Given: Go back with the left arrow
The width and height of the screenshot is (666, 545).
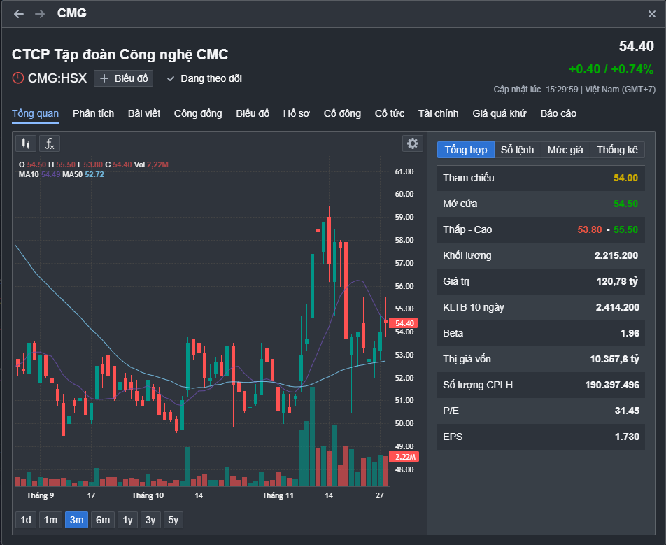Looking at the screenshot, I should 19,14.
